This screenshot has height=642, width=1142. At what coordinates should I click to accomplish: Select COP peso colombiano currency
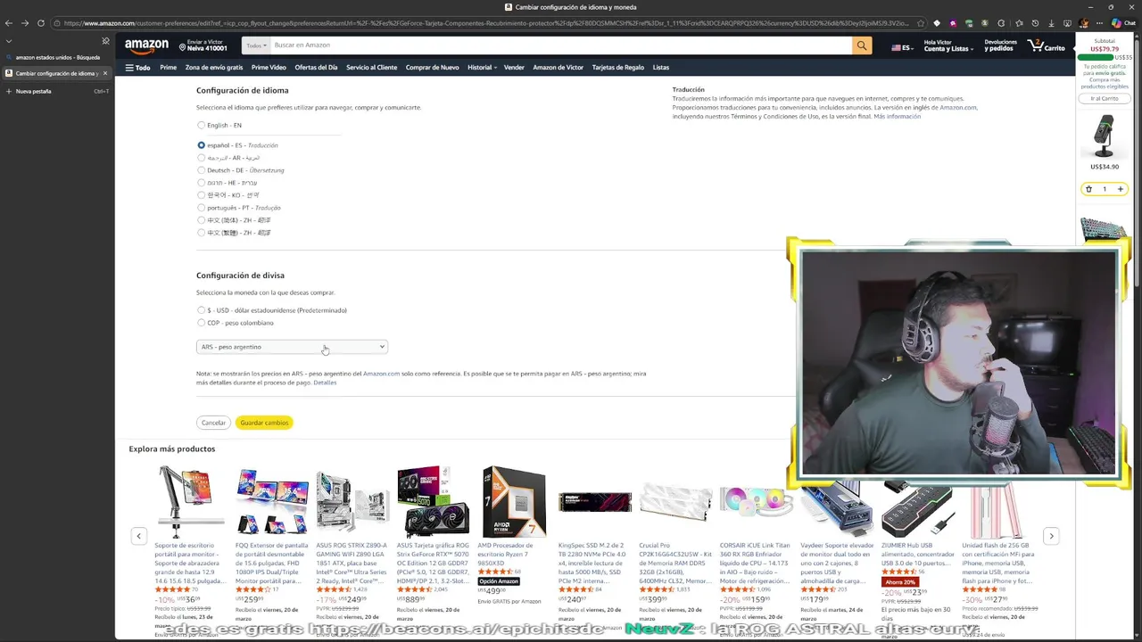(202, 323)
